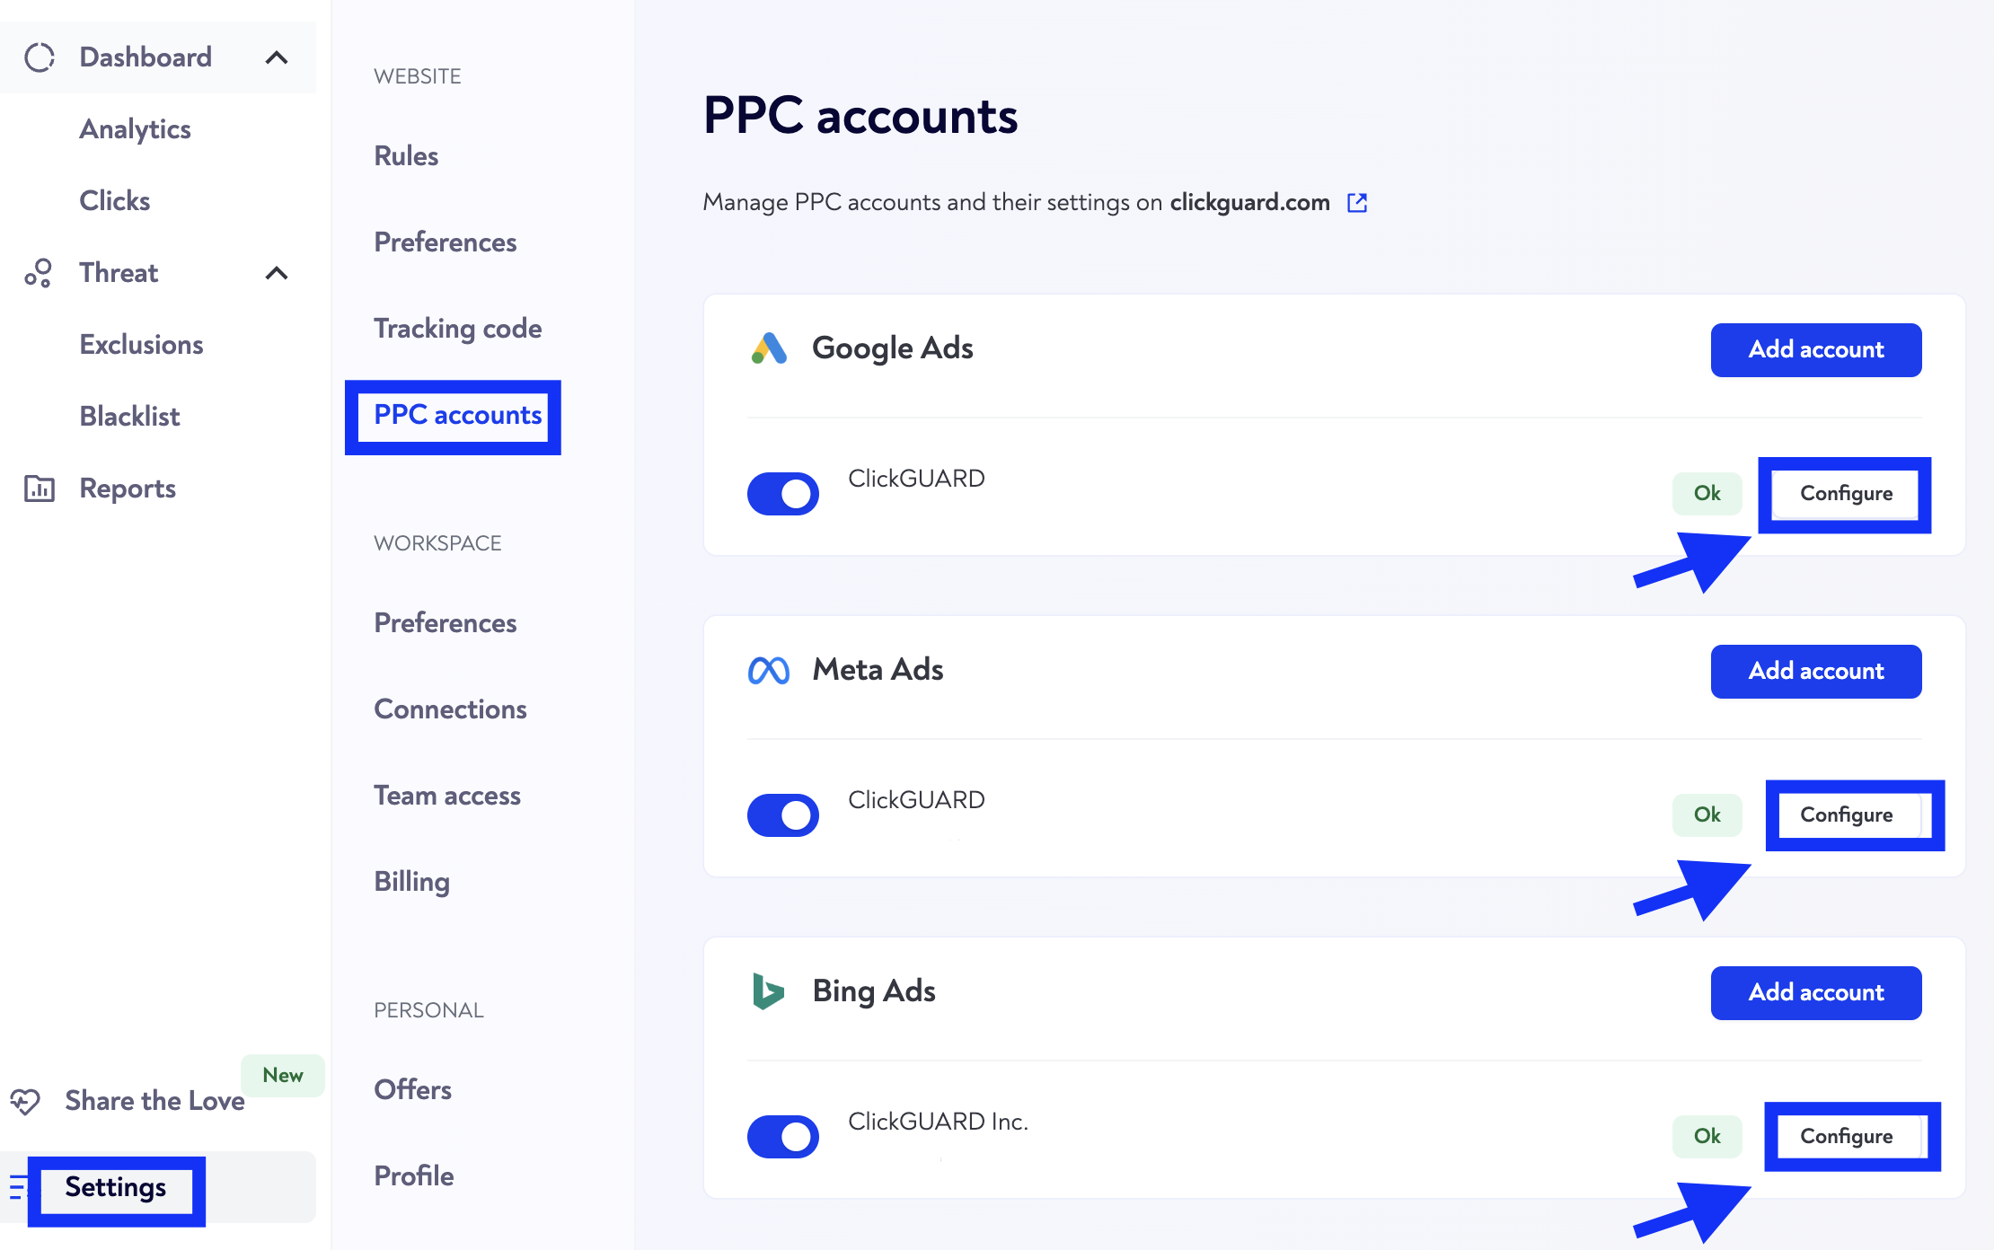1994x1250 pixels.
Task: Click the Threat menu label
Action: click(x=119, y=273)
